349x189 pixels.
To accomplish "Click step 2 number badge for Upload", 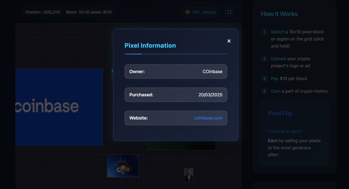I will tap(265, 59).
